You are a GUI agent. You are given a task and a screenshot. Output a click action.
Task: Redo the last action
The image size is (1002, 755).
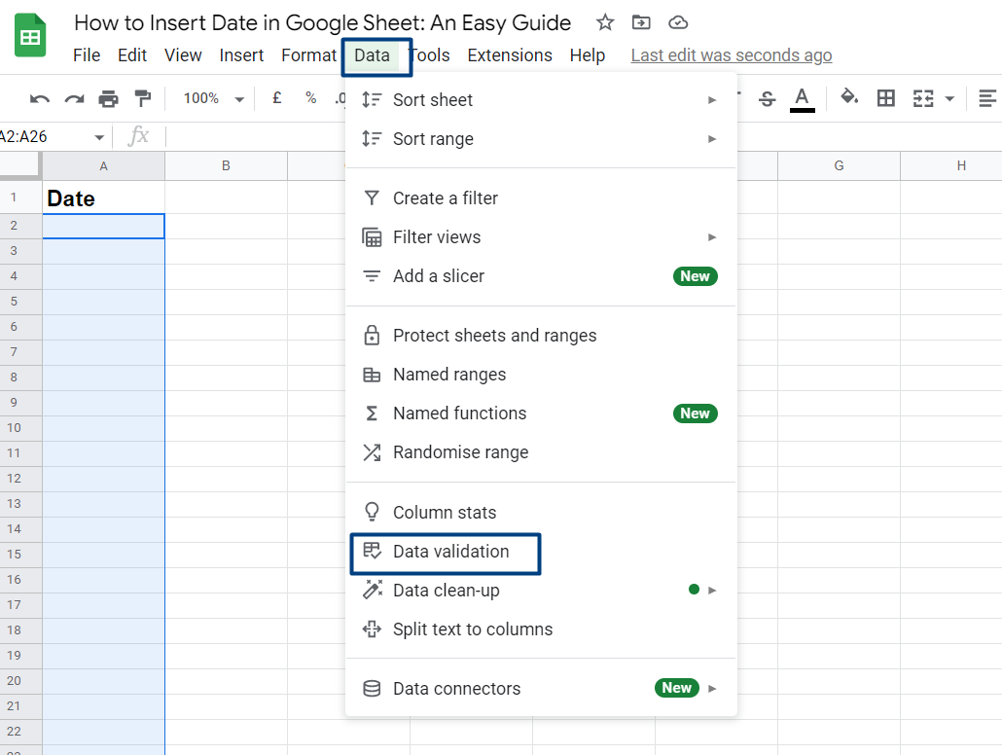(x=74, y=98)
